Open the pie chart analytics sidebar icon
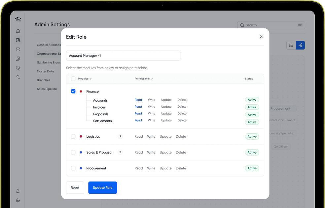325x208 pixels. coord(18,68)
